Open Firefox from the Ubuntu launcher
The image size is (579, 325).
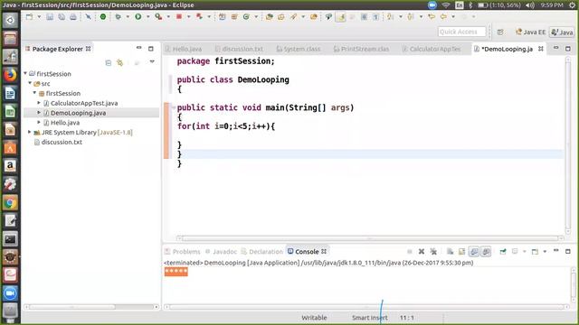click(x=10, y=75)
